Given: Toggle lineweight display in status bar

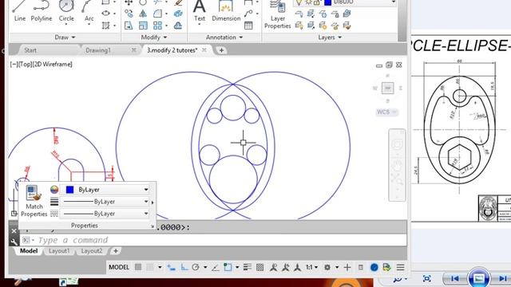Looking at the screenshot, I should (248, 268).
